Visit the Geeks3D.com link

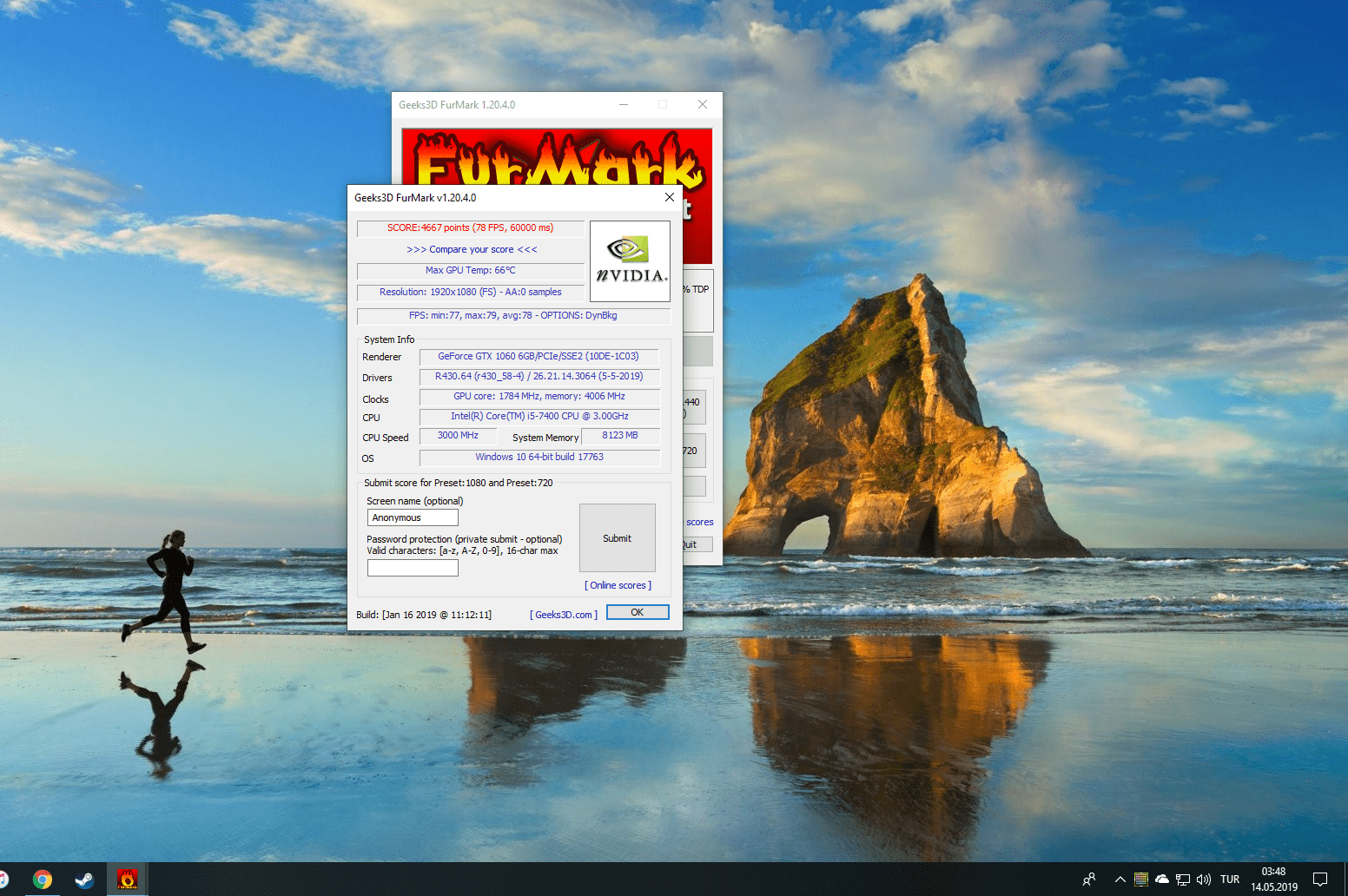pyautogui.click(x=564, y=615)
